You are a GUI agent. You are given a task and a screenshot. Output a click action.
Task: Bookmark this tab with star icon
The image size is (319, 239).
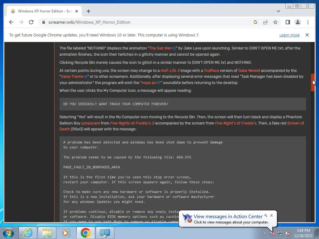[x=275, y=22]
